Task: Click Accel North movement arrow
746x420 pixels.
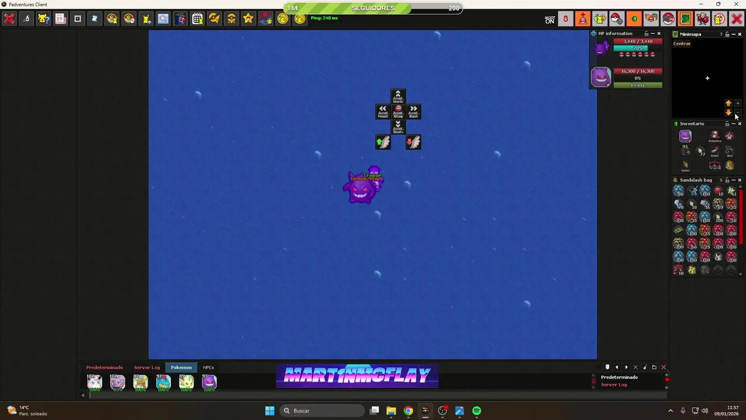Action: point(398,96)
